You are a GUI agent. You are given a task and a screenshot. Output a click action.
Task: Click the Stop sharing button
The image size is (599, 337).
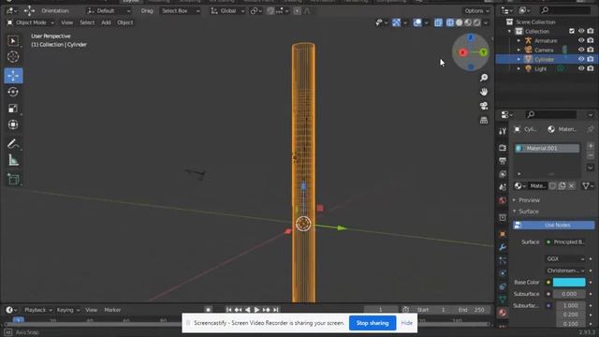373,323
